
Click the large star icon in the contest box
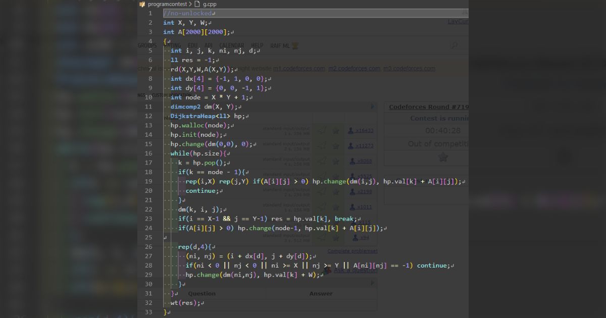pos(443,157)
